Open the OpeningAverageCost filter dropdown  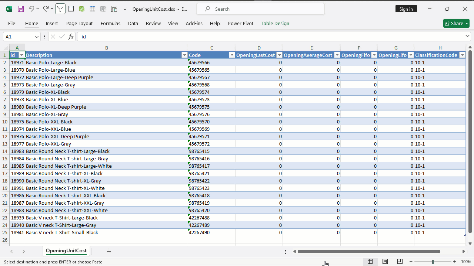[x=337, y=55]
